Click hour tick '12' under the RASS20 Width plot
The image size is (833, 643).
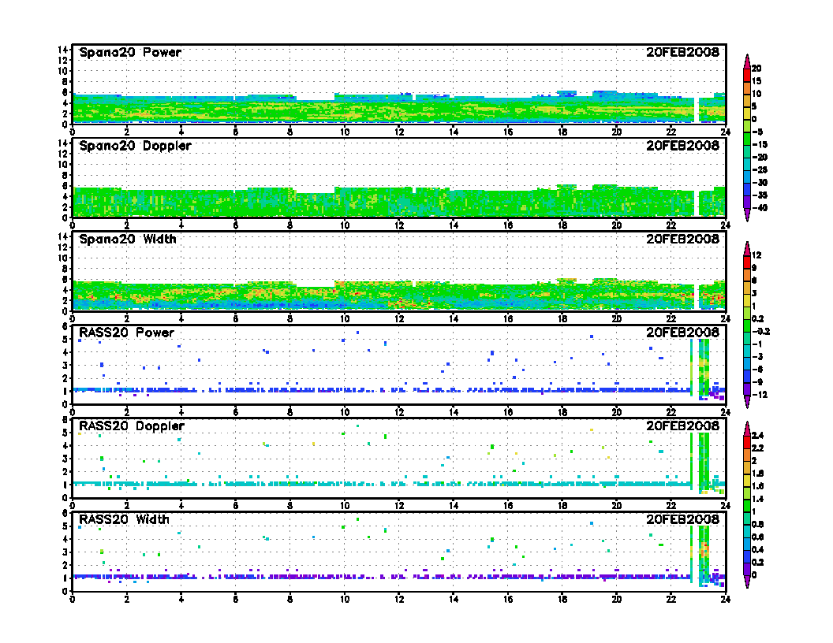pyautogui.click(x=399, y=600)
